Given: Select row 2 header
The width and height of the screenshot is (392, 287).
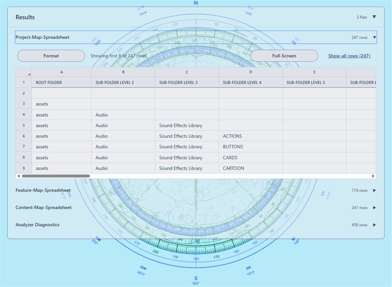Looking at the screenshot, I should coord(24,93).
